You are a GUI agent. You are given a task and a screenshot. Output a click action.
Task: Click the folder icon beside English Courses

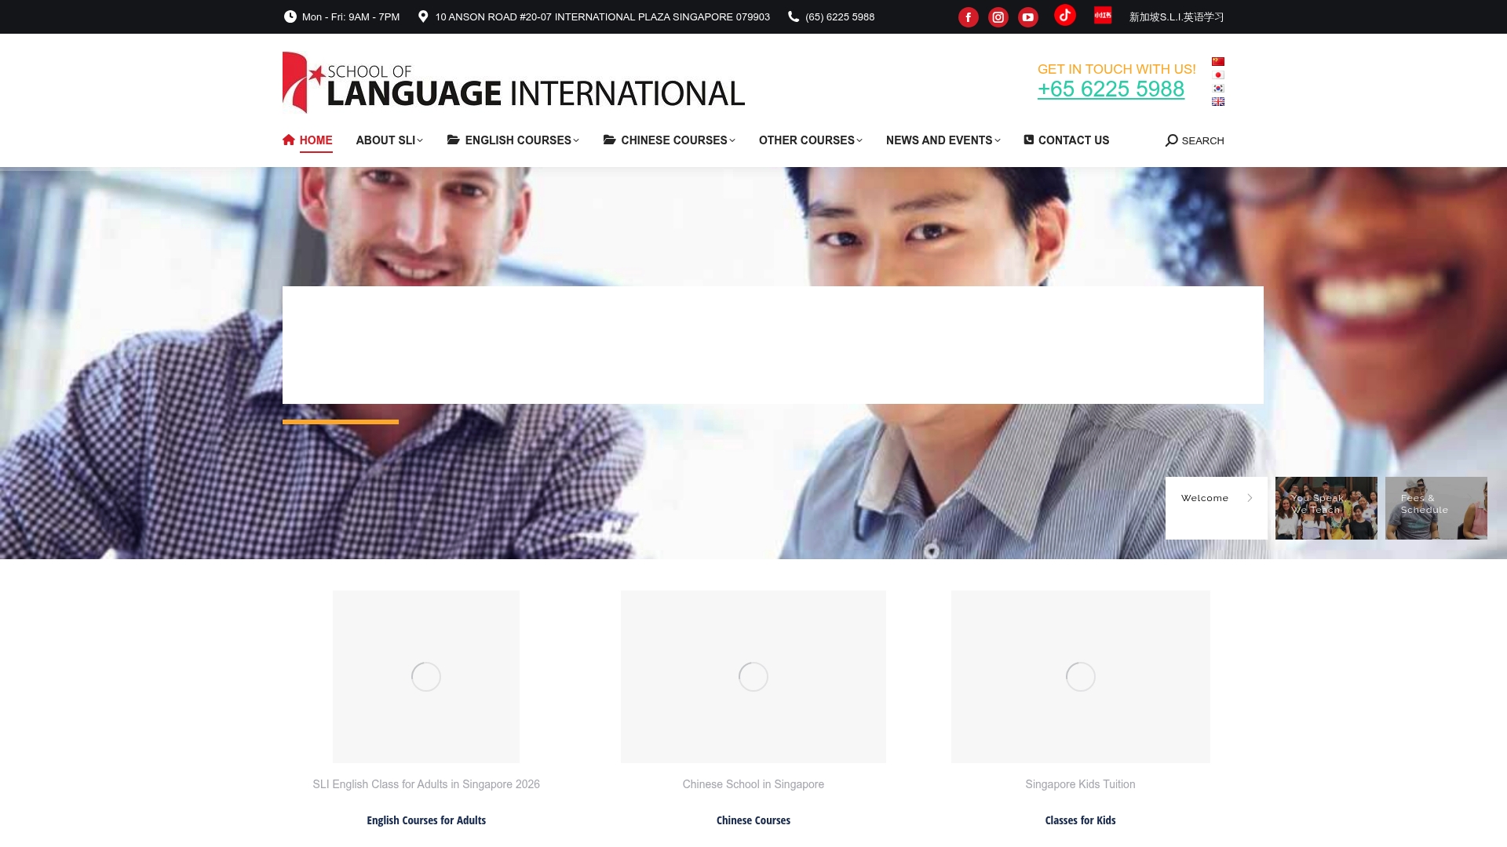[x=453, y=140]
